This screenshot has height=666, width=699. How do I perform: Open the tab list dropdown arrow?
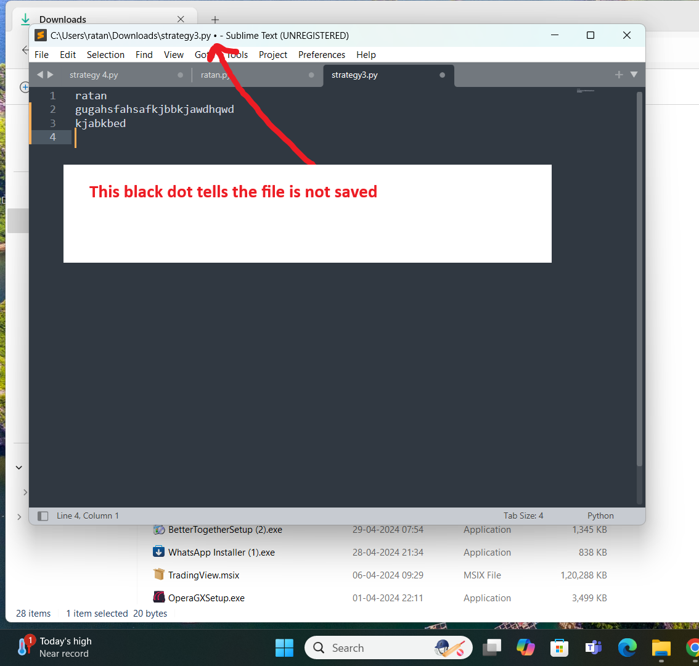pyautogui.click(x=634, y=75)
